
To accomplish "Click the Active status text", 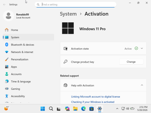I will pos(128,49).
